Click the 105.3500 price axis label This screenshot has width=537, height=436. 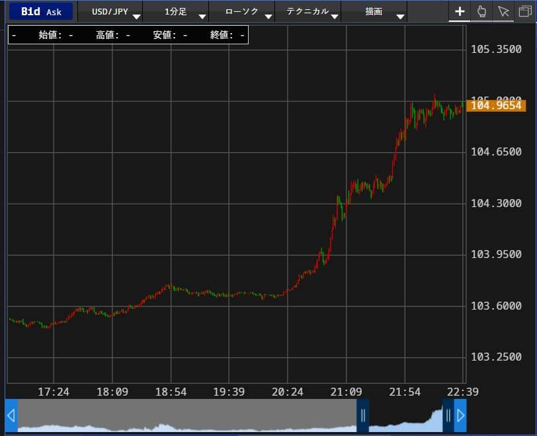coord(496,50)
